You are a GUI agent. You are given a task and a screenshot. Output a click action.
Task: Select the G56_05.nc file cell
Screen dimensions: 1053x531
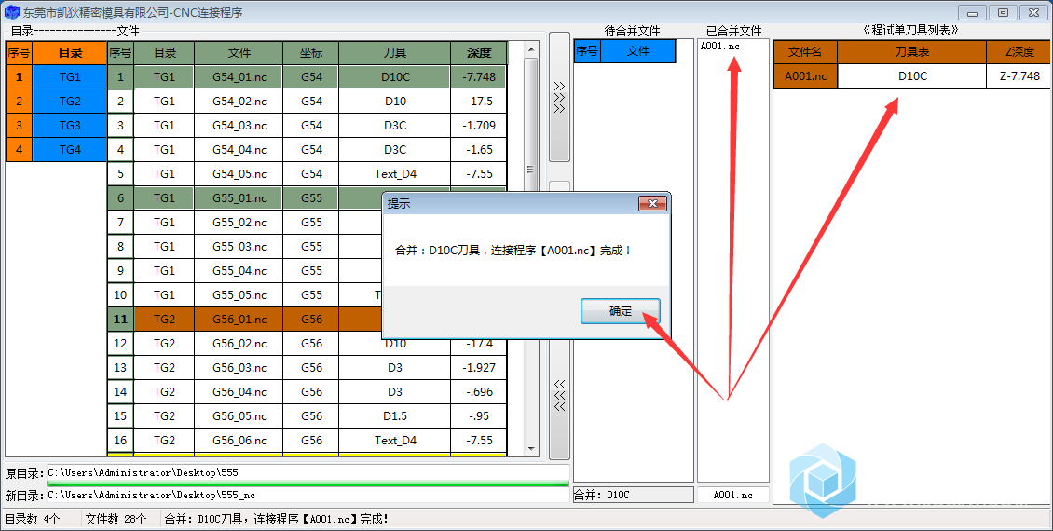pos(239,415)
